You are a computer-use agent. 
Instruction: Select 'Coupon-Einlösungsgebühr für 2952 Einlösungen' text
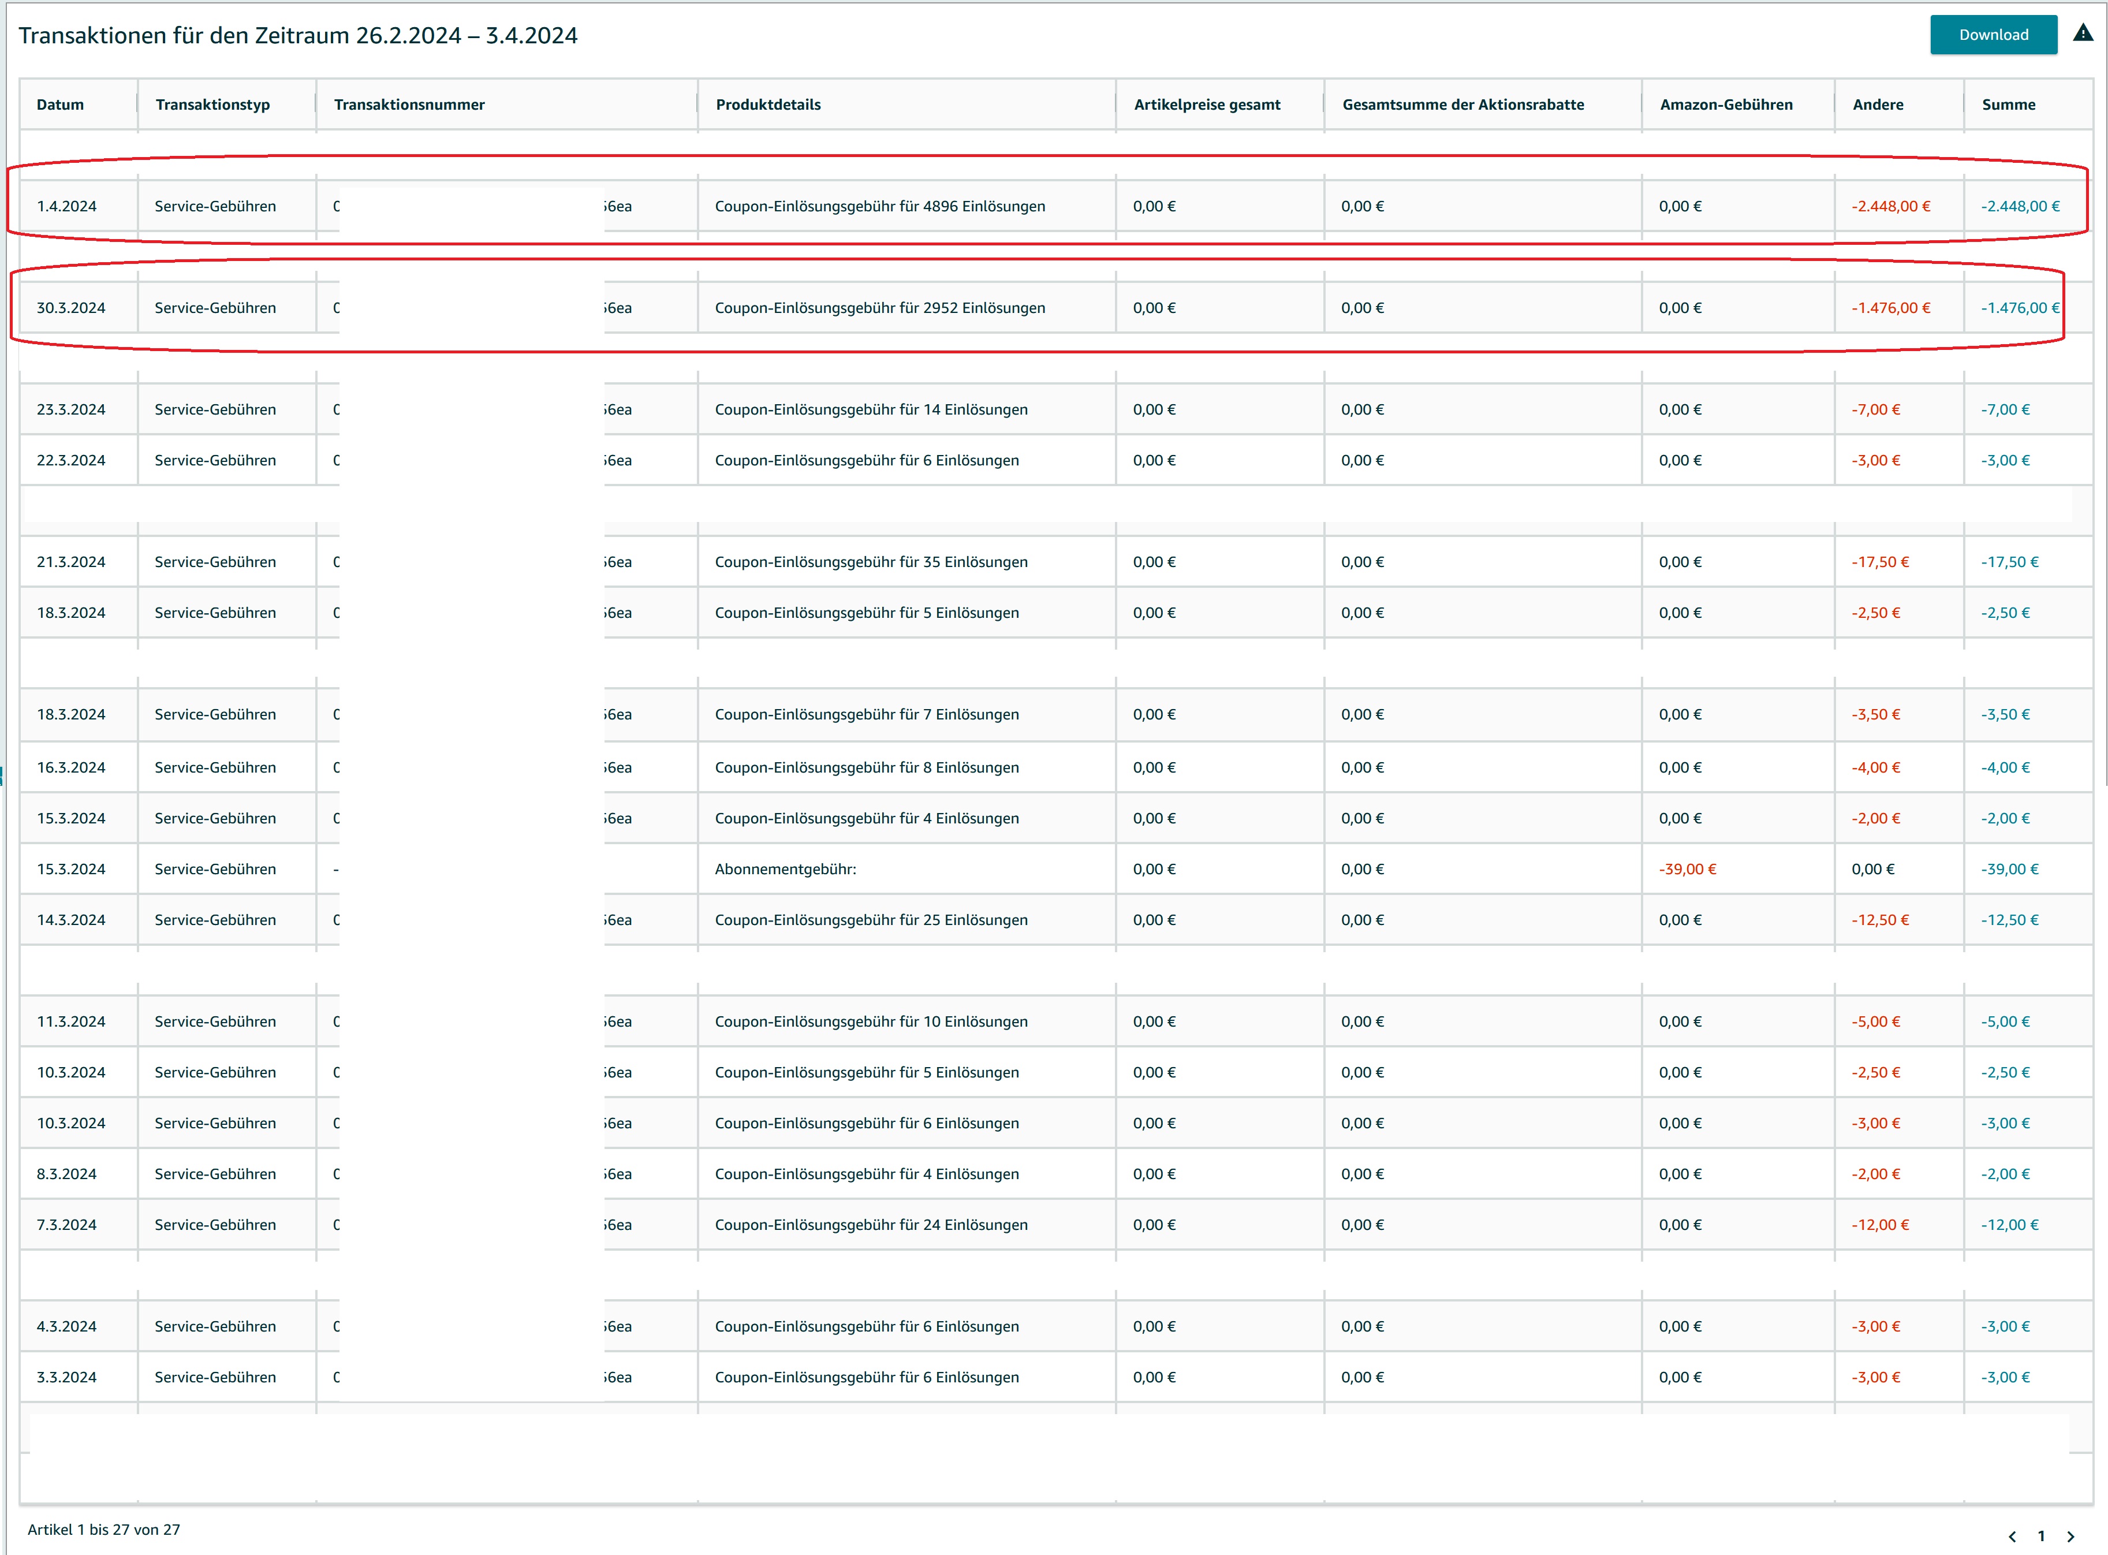pos(880,308)
